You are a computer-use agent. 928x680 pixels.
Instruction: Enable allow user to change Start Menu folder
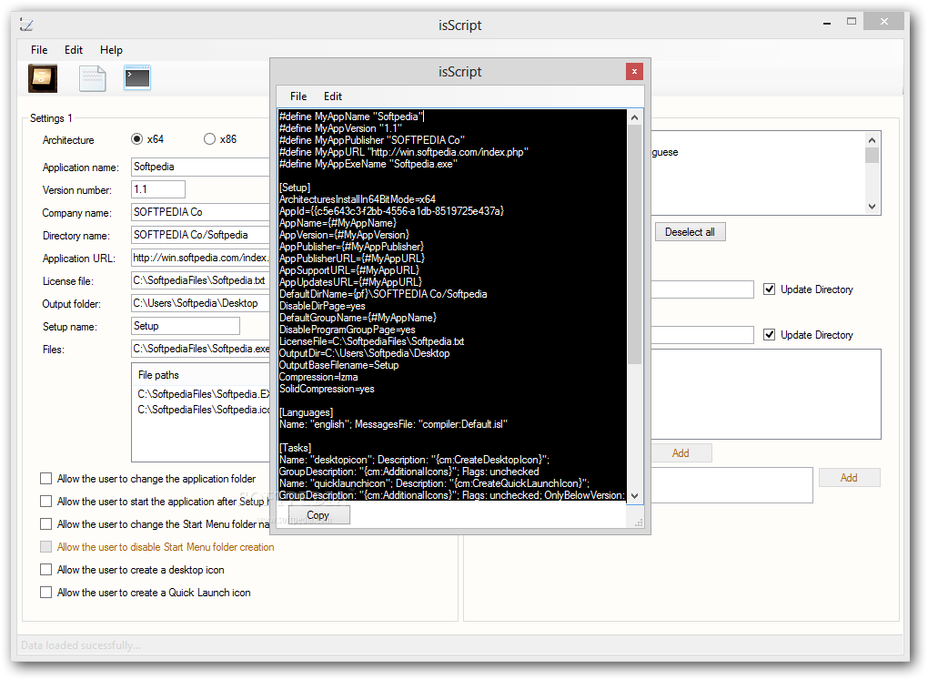coord(45,523)
